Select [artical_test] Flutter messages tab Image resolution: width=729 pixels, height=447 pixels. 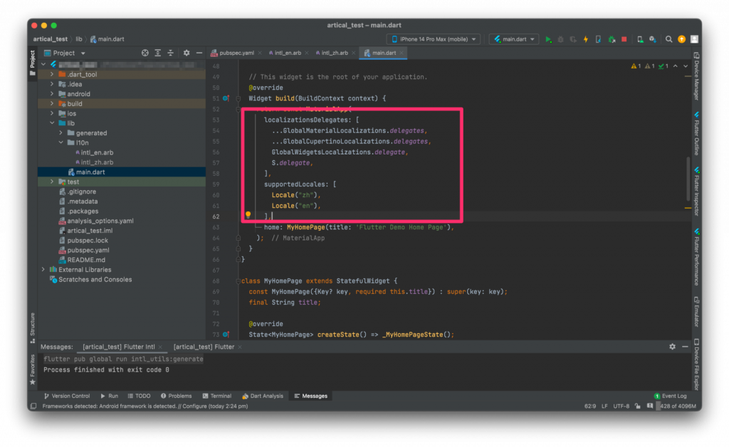point(204,347)
